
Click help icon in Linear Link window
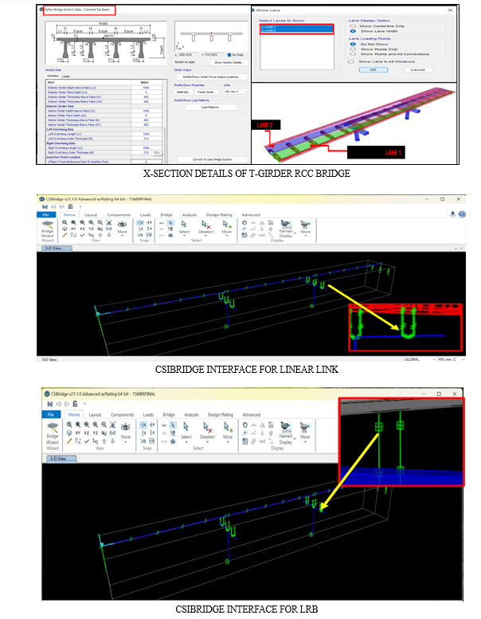462,214
